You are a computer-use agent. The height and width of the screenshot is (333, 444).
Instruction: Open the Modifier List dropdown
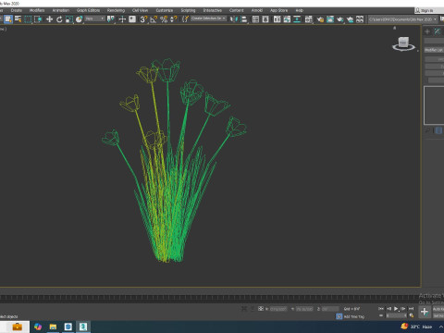434,50
